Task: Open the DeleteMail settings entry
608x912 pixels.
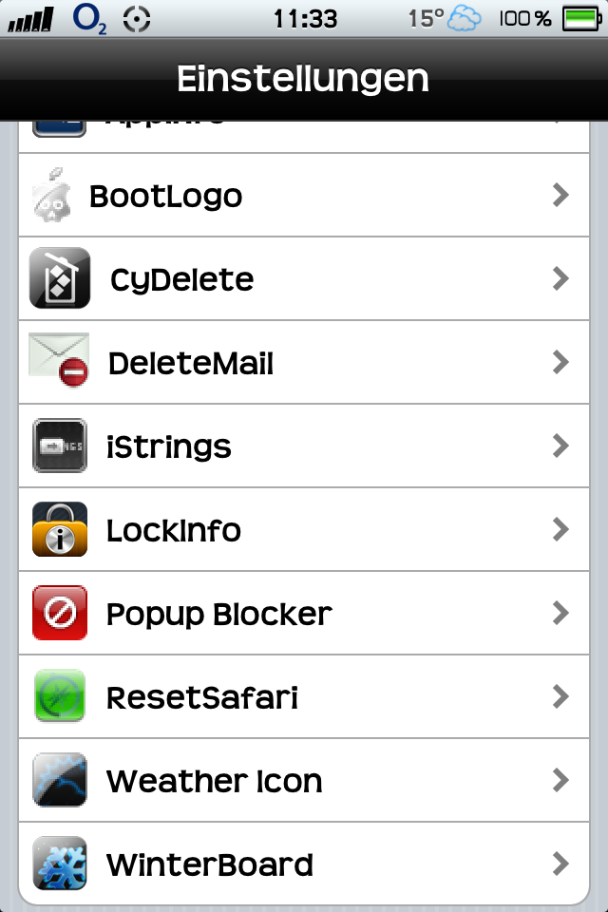Action: point(304,362)
